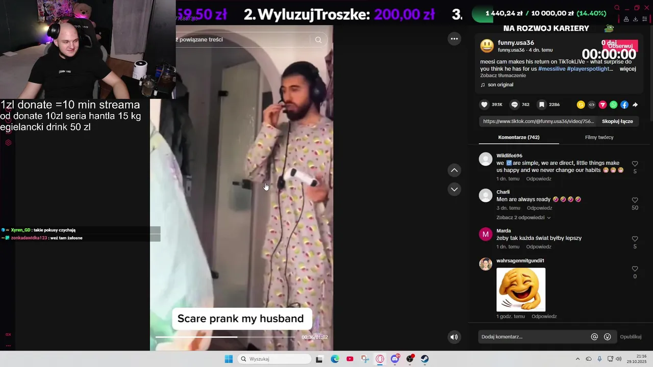Click the video URL text field
Screen dimensions: 653x367
click(x=538, y=121)
